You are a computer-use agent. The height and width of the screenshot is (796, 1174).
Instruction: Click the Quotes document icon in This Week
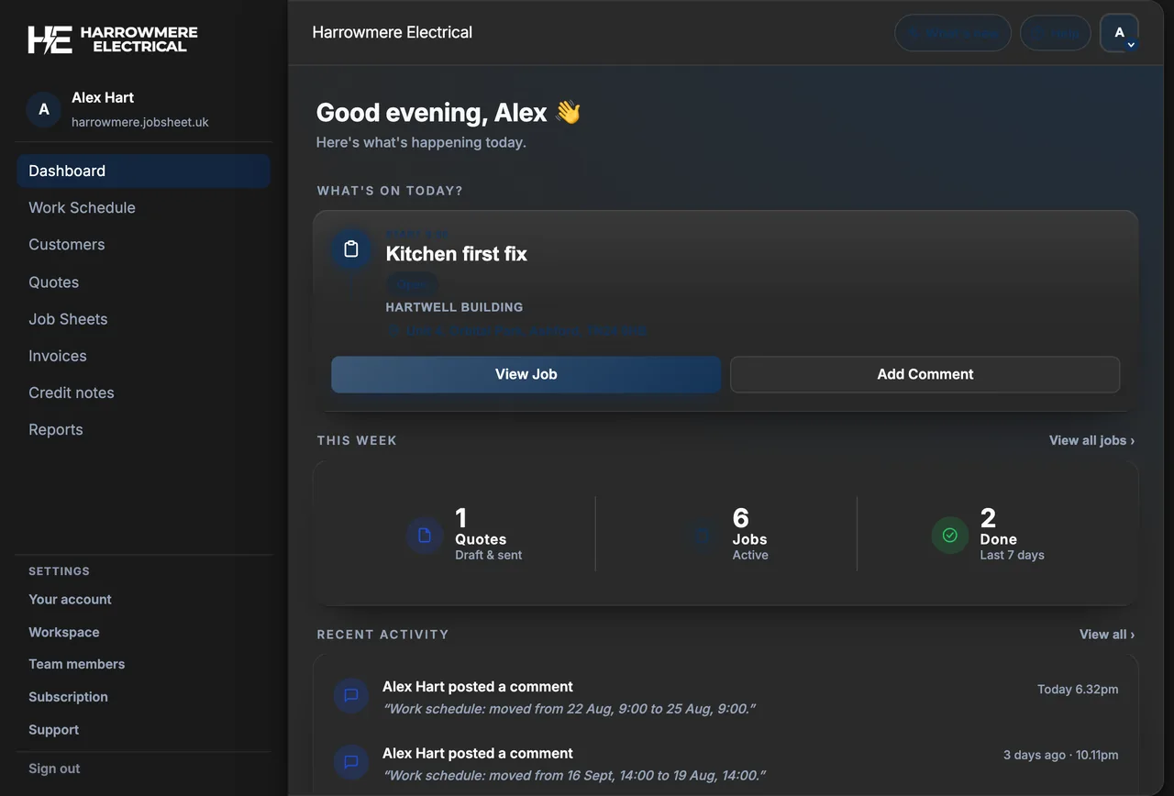pos(425,536)
